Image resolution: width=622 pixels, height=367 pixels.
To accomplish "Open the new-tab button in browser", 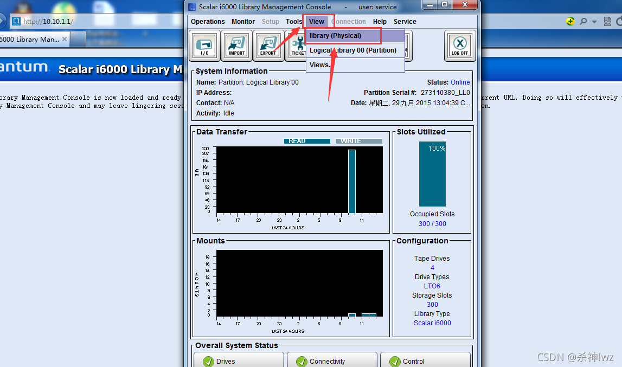I will pyautogui.click(x=78, y=39).
